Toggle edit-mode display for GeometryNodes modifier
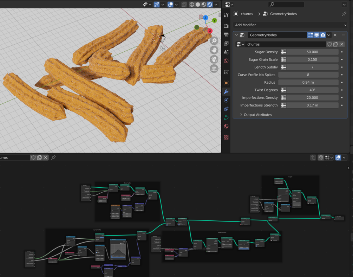 coord(310,35)
